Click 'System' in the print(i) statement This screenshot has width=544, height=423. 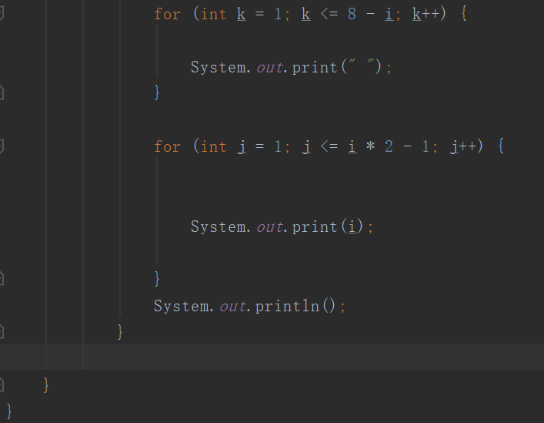coord(218,227)
